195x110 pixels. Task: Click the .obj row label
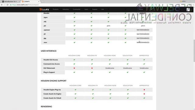click(x=45, y=21)
